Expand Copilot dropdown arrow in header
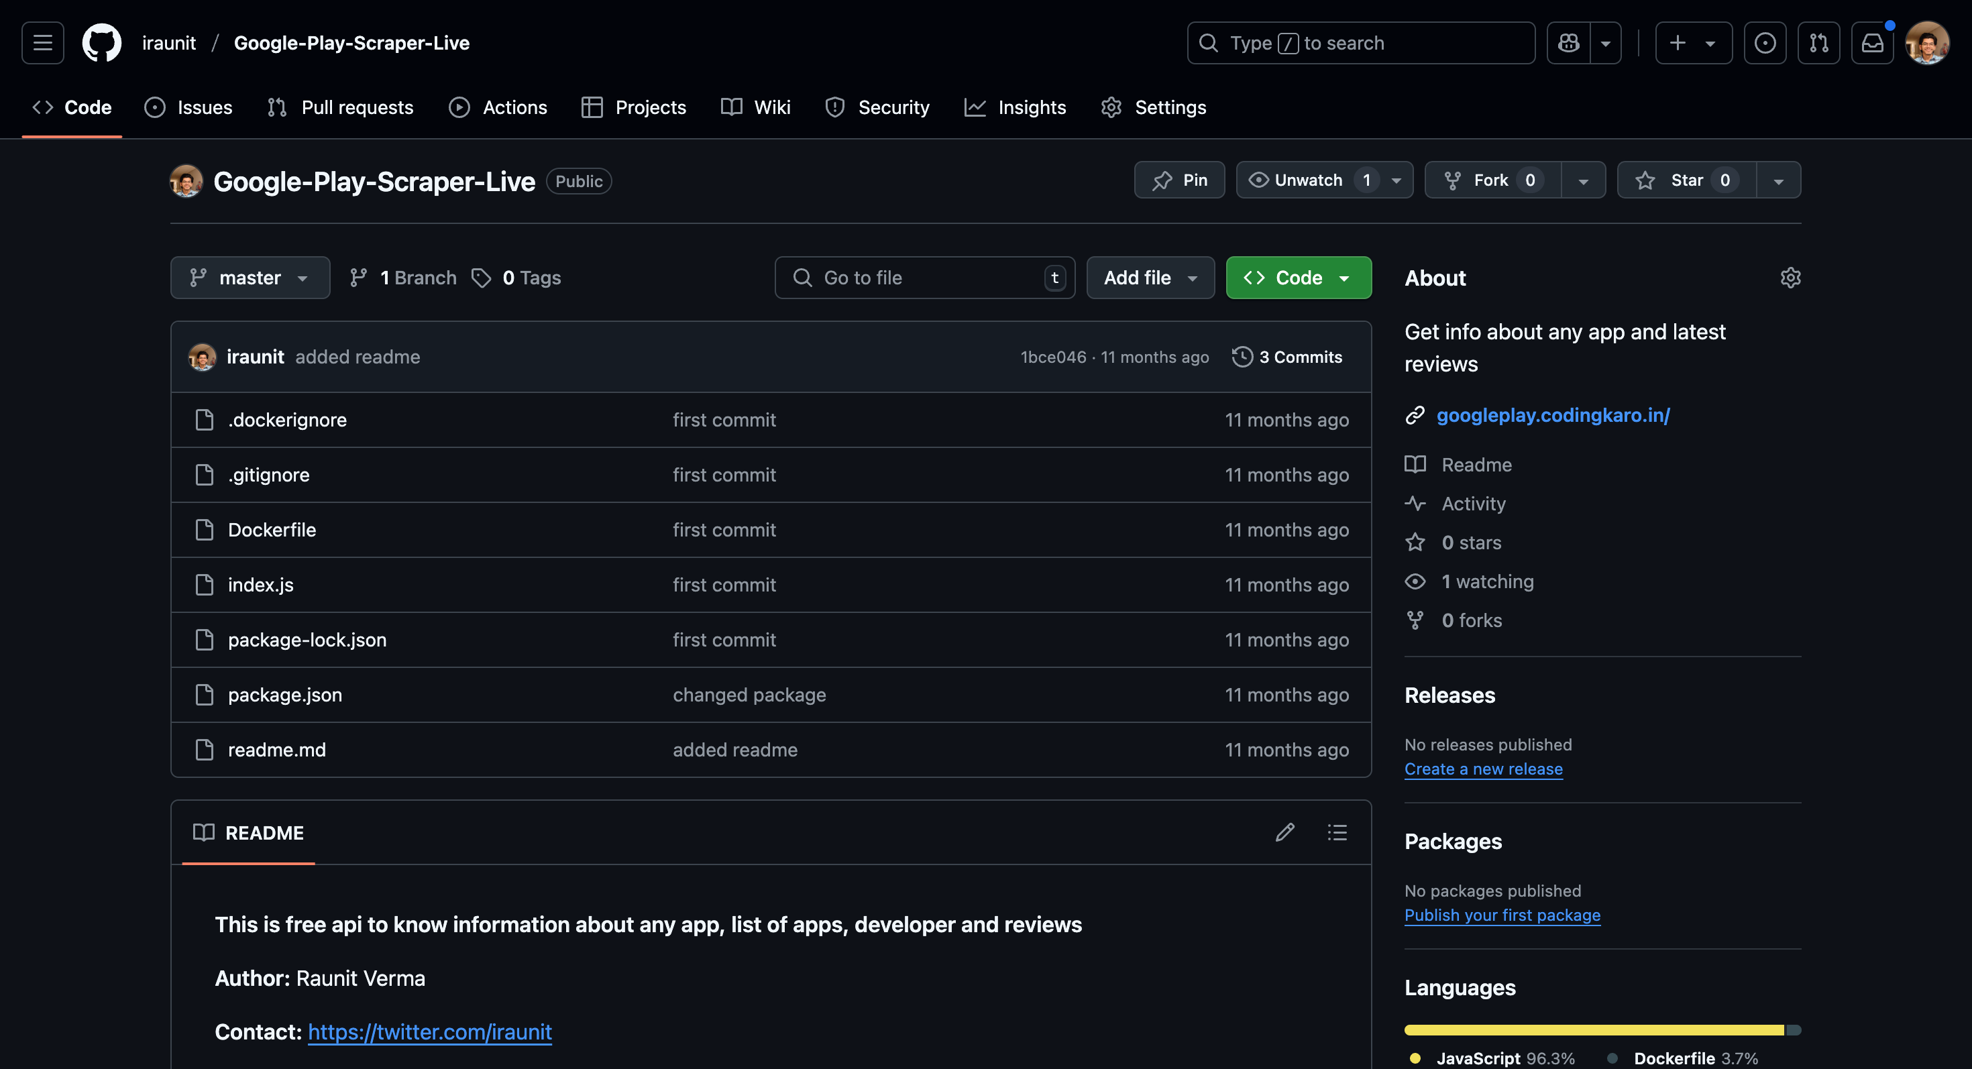 click(x=1606, y=43)
